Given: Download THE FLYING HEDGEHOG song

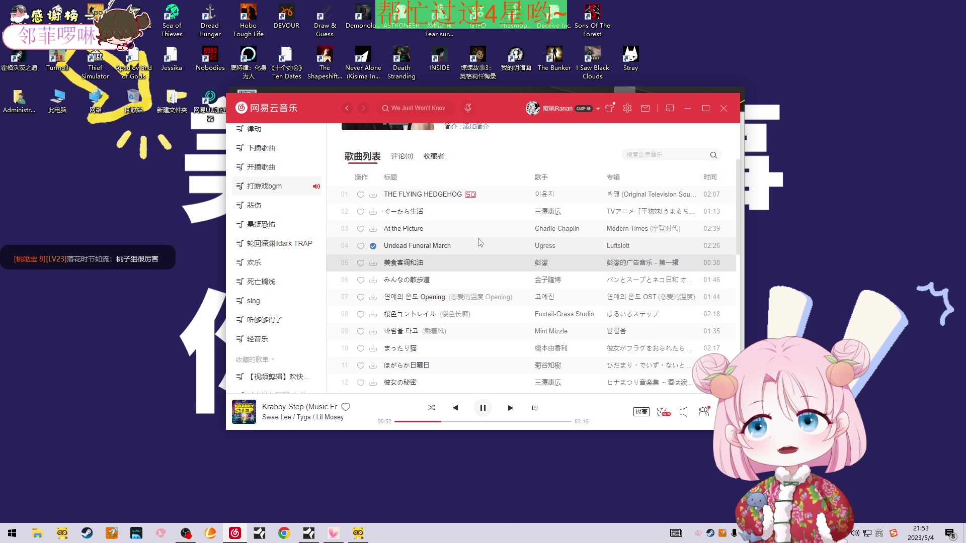Looking at the screenshot, I should [373, 195].
